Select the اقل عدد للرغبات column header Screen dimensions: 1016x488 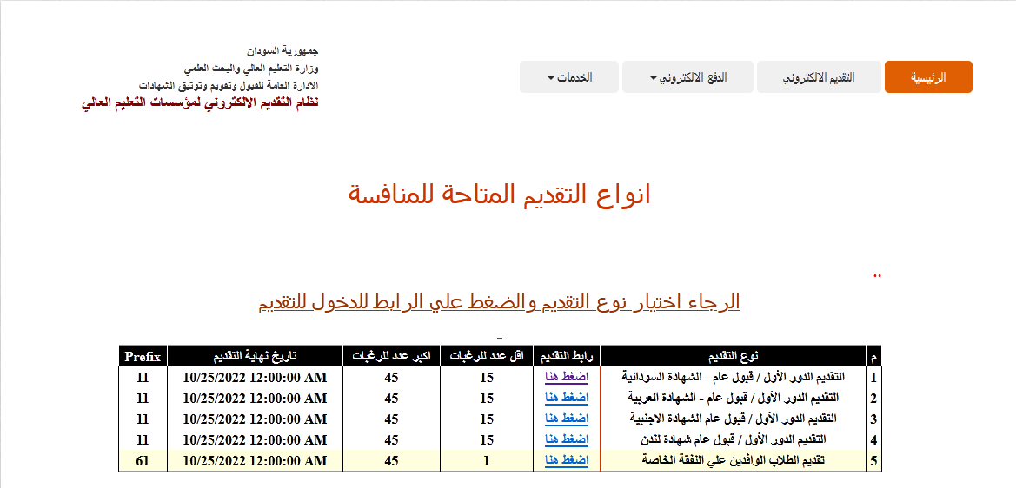(x=487, y=356)
